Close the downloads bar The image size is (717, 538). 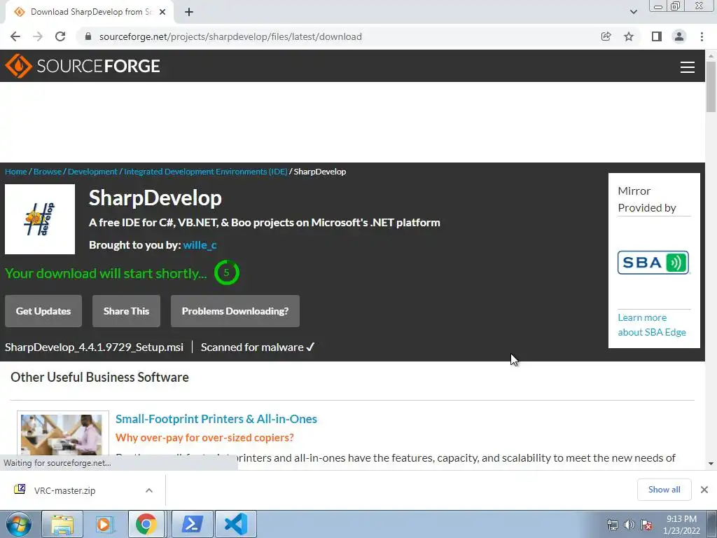(704, 490)
